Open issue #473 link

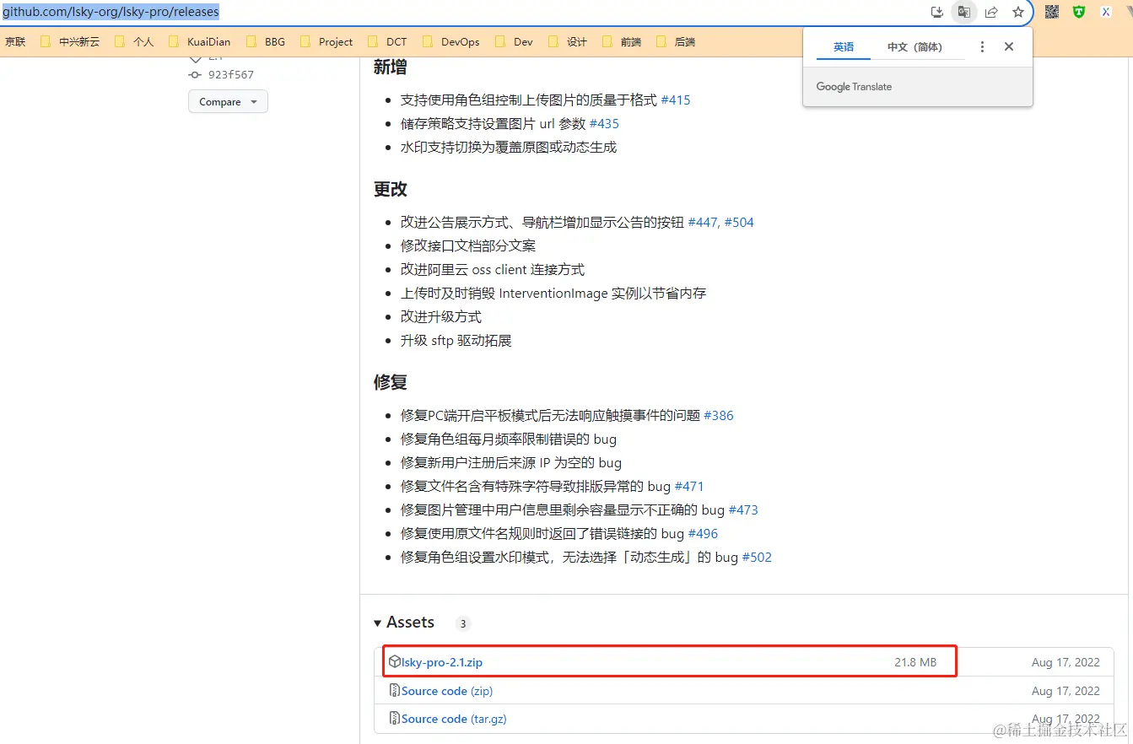743,510
